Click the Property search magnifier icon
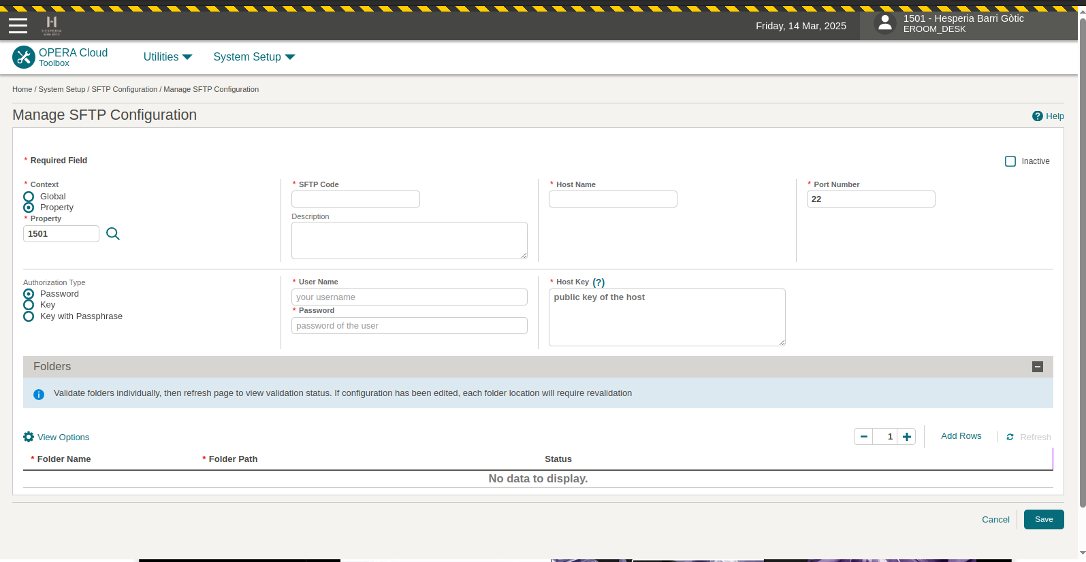 [x=113, y=234]
